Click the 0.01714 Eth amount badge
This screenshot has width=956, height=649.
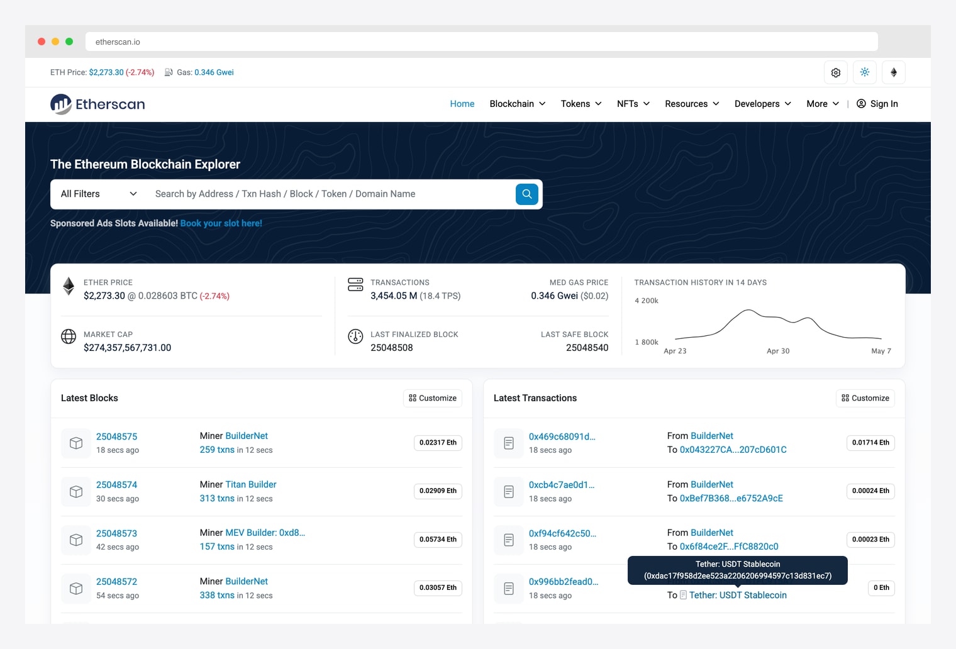click(x=871, y=443)
